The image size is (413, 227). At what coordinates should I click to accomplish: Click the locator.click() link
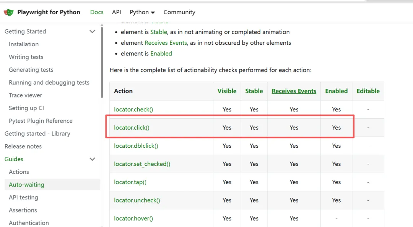(132, 127)
